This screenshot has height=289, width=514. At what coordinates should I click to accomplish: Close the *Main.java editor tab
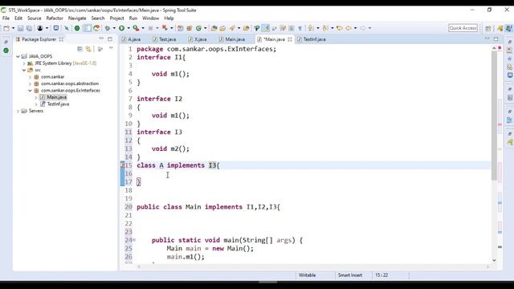click(x=290, y=39)
